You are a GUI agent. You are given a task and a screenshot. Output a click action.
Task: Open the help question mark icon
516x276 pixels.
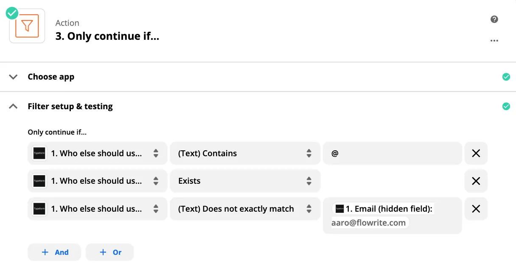(494, 19)
